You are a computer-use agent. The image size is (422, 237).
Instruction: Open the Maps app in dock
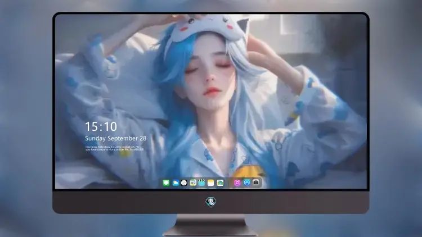(220, 183)
